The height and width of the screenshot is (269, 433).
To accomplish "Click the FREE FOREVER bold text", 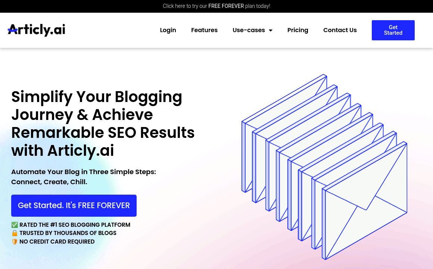I will (x=226, y=6).
